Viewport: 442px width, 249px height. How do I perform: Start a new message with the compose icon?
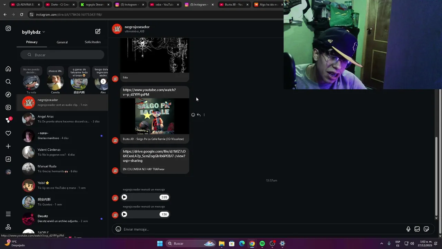coord(98,31)
